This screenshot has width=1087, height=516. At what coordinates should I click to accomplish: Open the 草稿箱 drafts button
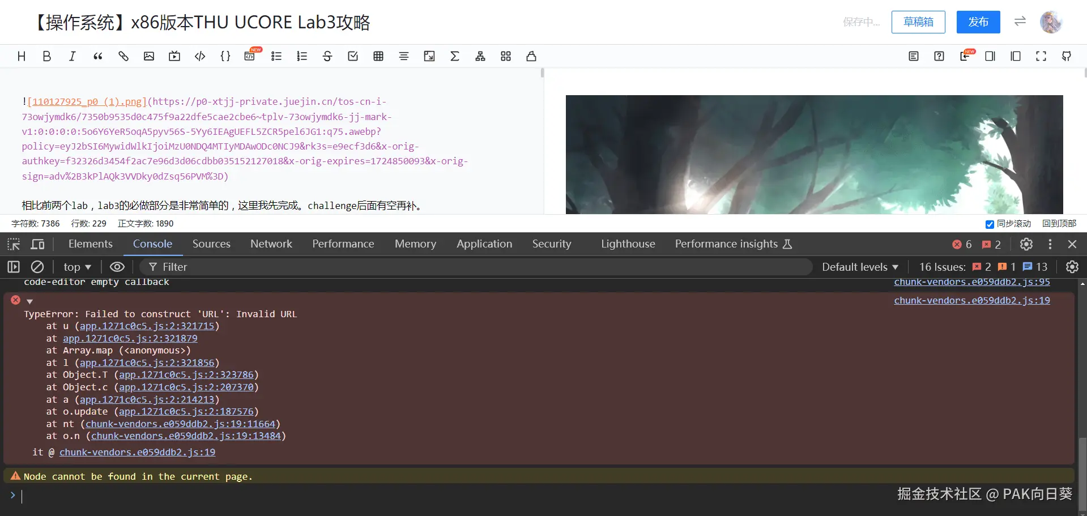[918, 22]
